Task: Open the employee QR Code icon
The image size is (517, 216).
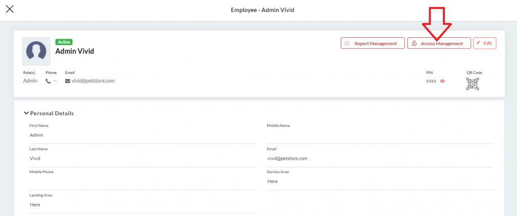Action: pos(473,84)
